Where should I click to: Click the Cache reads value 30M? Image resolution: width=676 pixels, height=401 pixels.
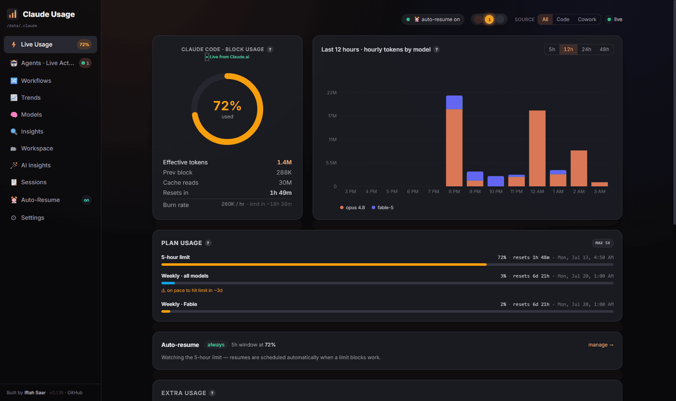(285, 183)
